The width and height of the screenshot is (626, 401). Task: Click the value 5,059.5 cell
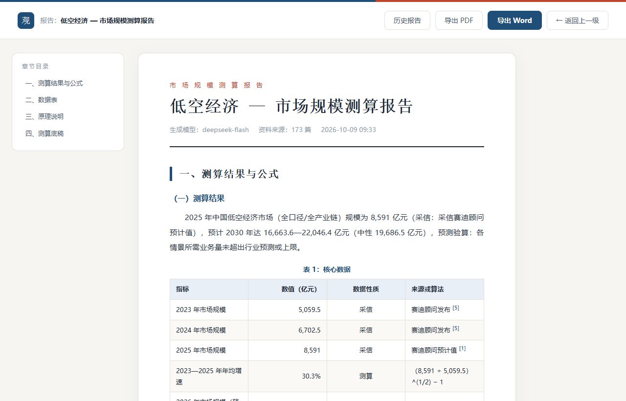point(288,310)
